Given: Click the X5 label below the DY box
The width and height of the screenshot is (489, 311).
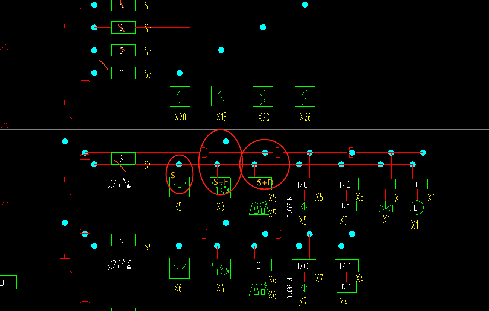Looking at the screenshot, I should click(x=344, y=220).
